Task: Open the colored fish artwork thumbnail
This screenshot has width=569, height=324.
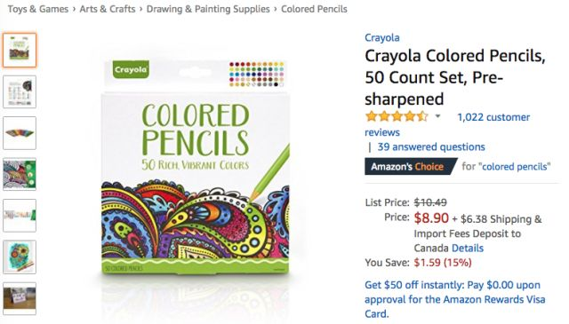Action: (x=20, y=174)
